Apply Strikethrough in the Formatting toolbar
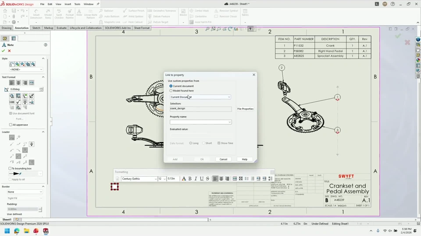Image resolution: width=421 pixels, height=236 pixels. [207, 179]
